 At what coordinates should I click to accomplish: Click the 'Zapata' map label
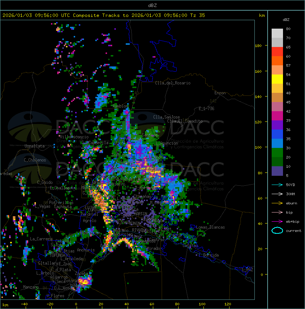point(81,273)
